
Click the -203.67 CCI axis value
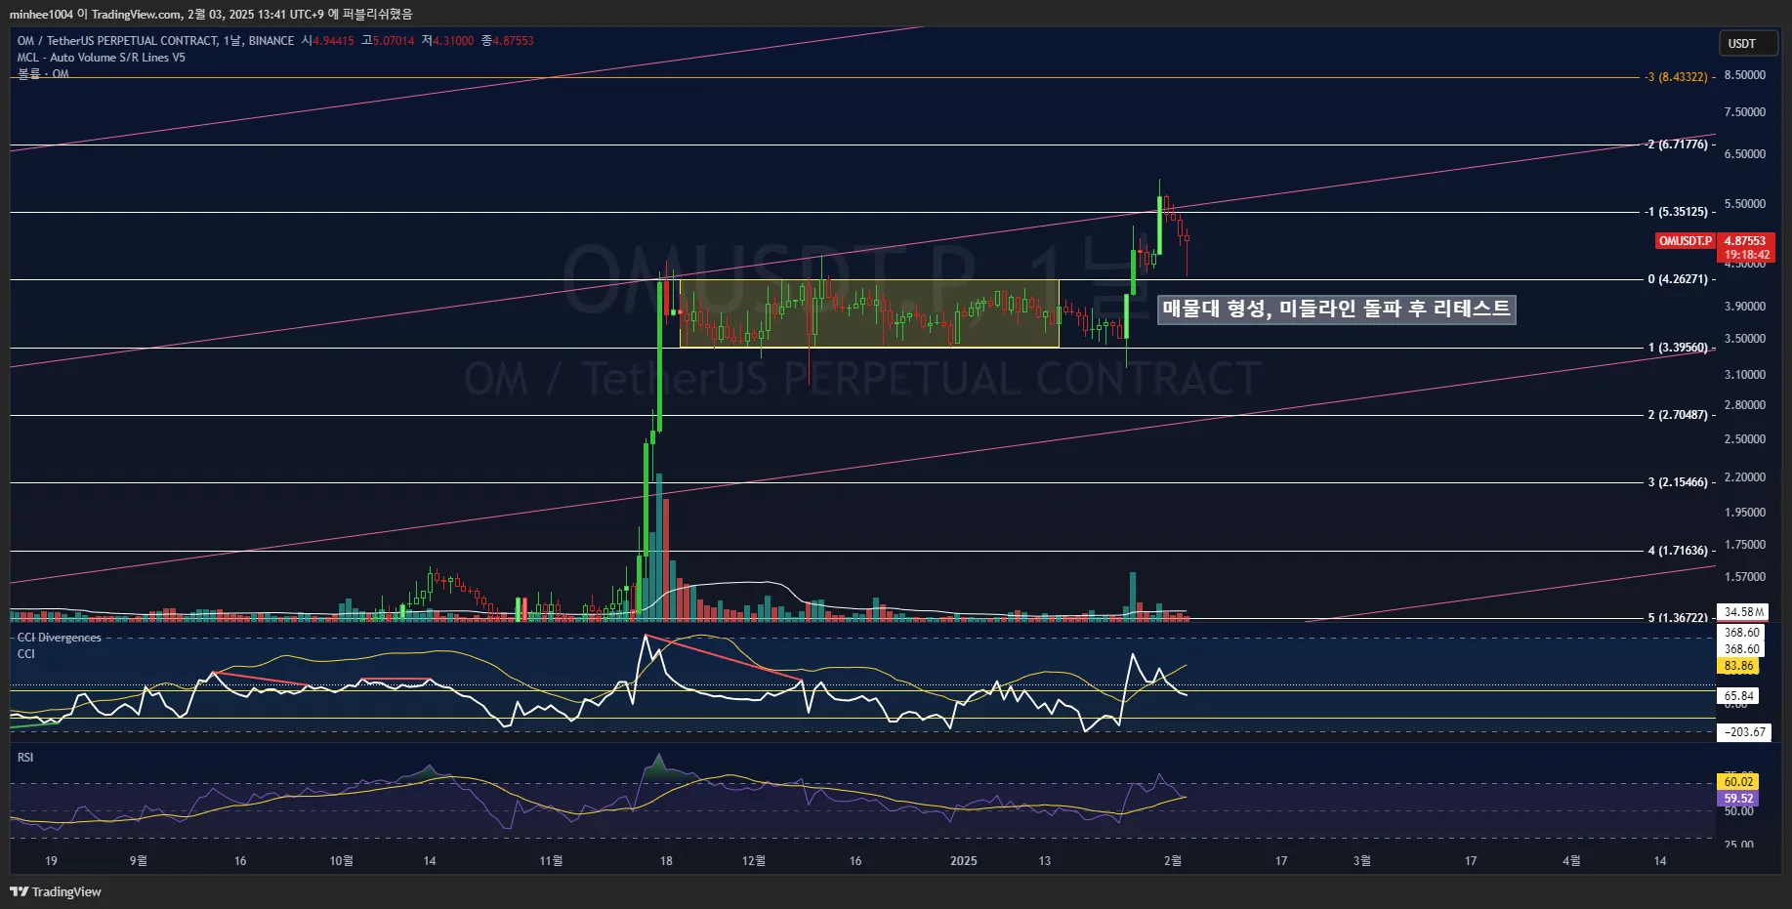pyautogui.click(x=1744, y=732)
